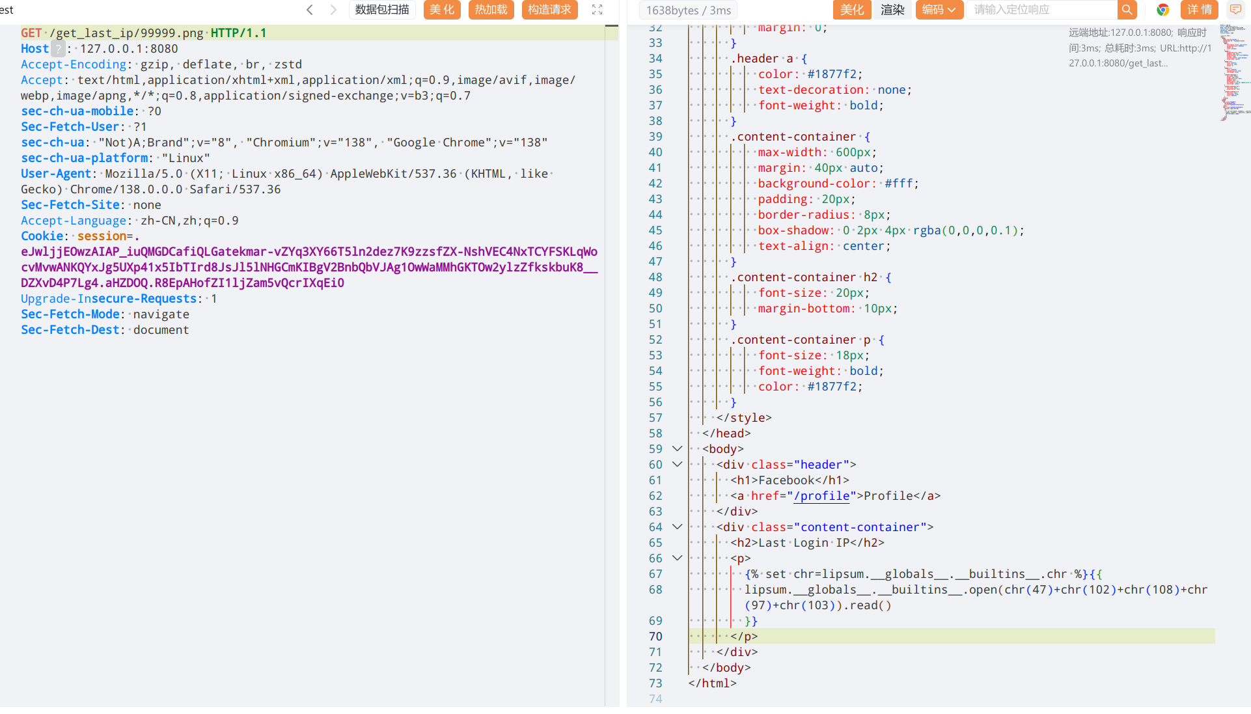
Task: Collapse the p tag on line 66
Action: click(x=677, y=558)
